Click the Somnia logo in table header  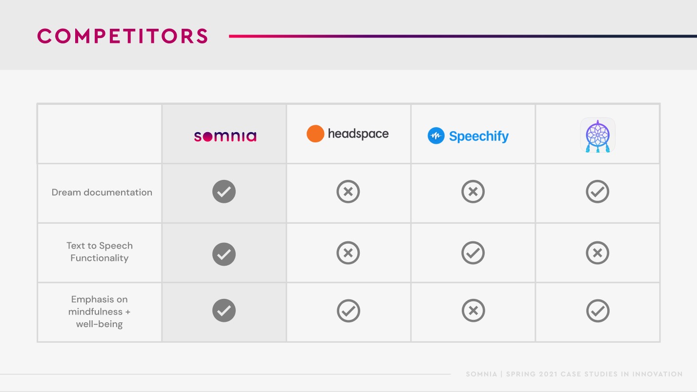pos(225,136)
